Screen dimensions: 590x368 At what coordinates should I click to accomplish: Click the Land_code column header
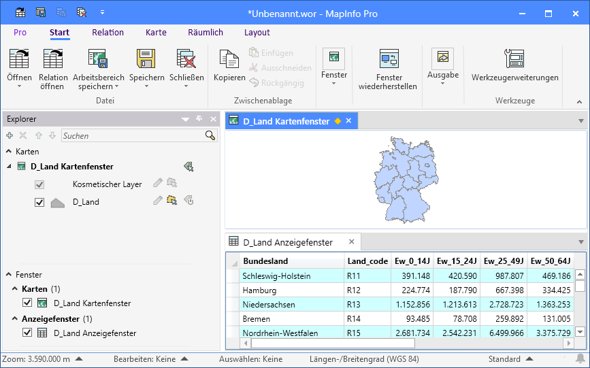367,261
